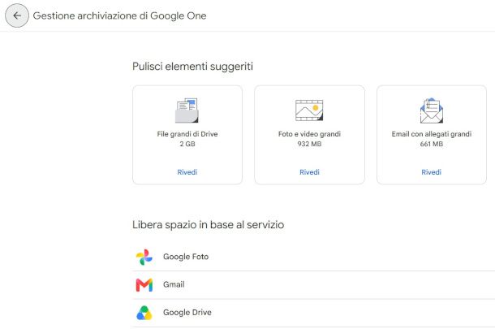The image size is (495, 329).
Task: Click the 'Libera spazio in base al servizio' heading
Action: tap(208, 225)
